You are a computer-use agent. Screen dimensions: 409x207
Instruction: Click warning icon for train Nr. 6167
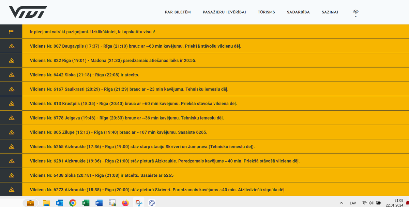point(11,89)
